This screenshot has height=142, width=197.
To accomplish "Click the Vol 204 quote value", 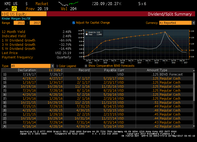I will click(x=73, y=9).
